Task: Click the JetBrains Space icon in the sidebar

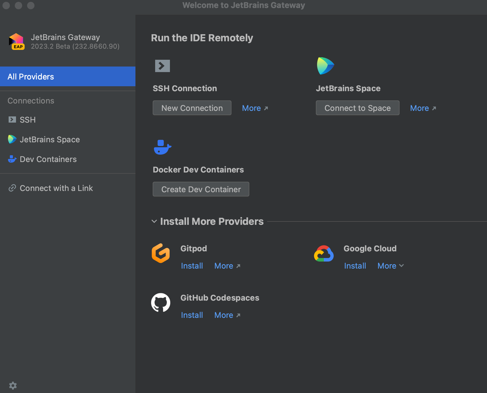Action: [12, 139]
